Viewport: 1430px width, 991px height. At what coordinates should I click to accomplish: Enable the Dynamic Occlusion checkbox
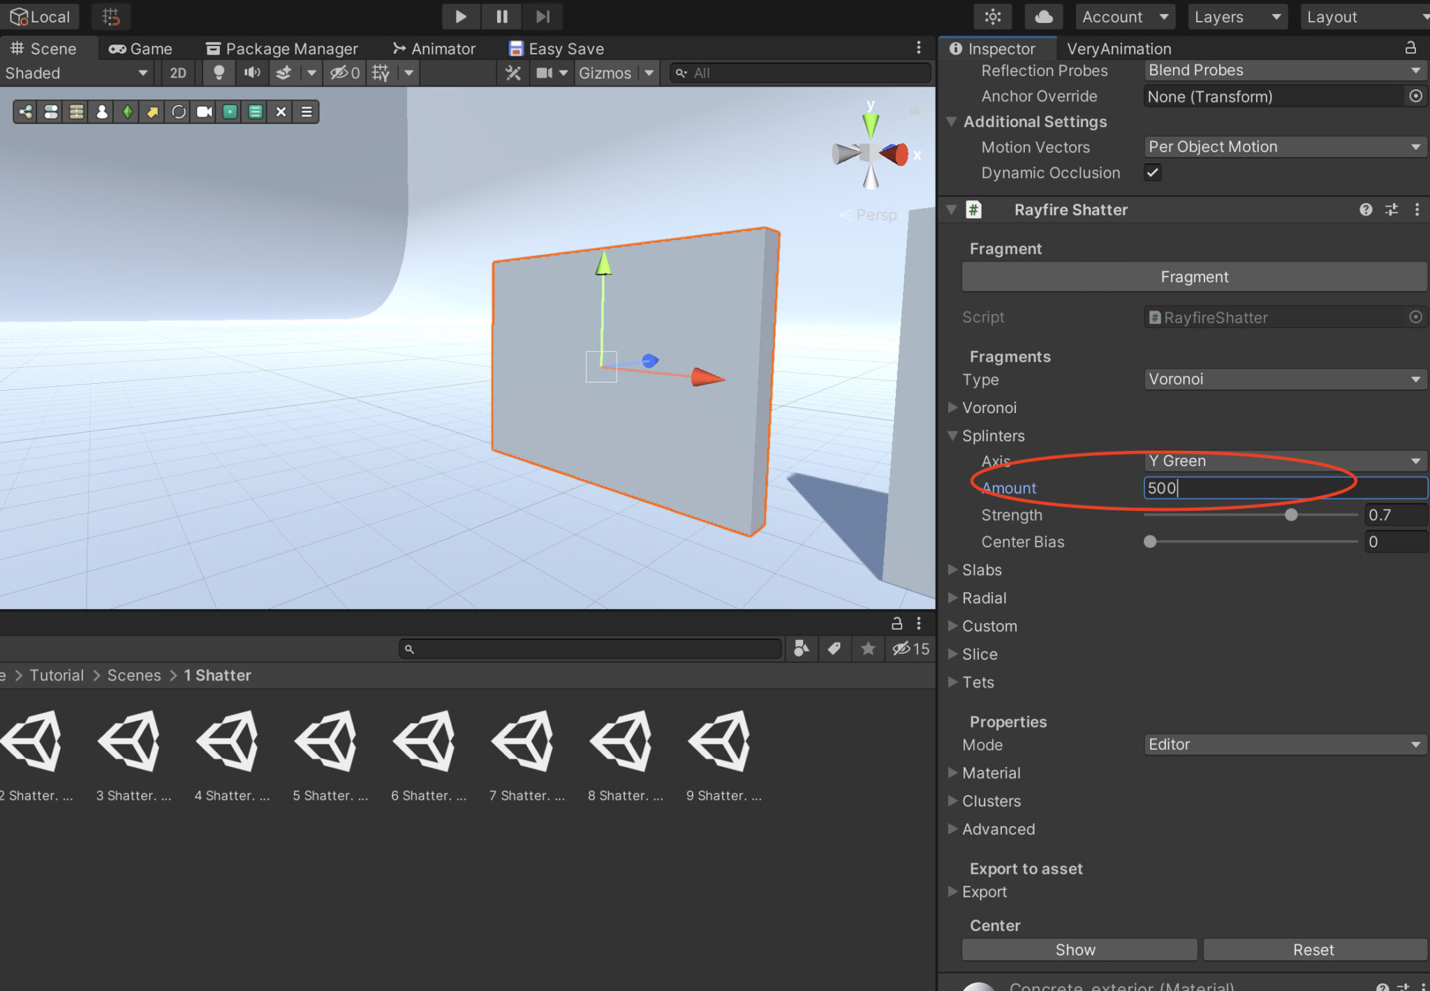click(x=1153, y=172)
